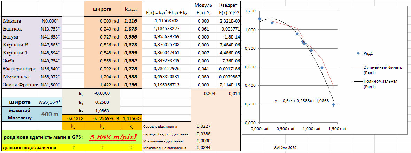
Task: Select the lowest data point on the chart
Action: point(333,104)
